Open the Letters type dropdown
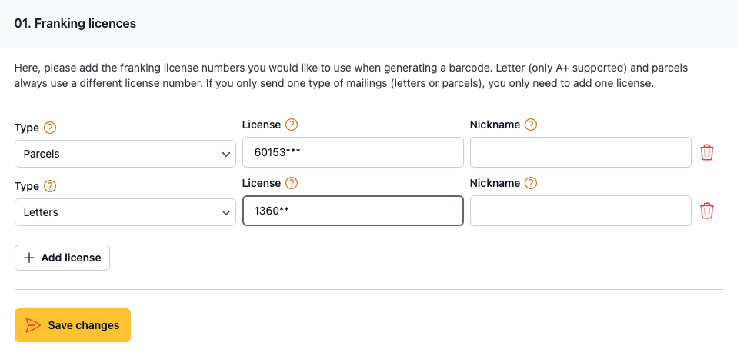 pyautogui.click(x=125, y=211)
